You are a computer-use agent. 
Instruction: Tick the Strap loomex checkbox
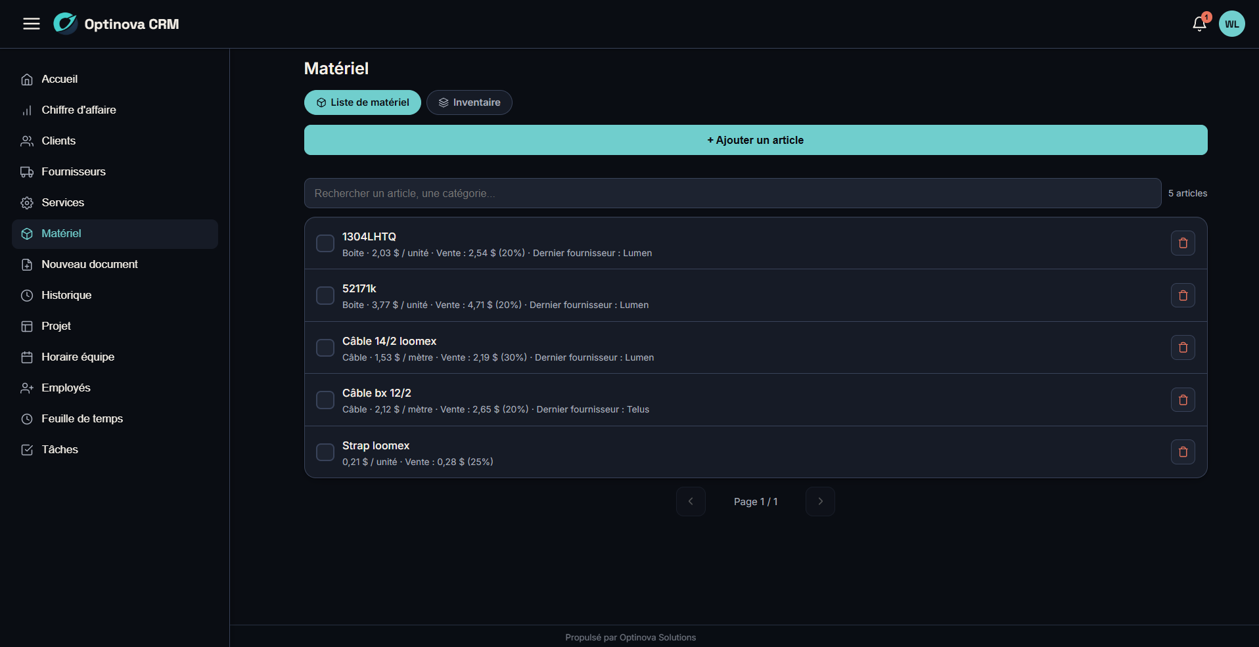325,452
